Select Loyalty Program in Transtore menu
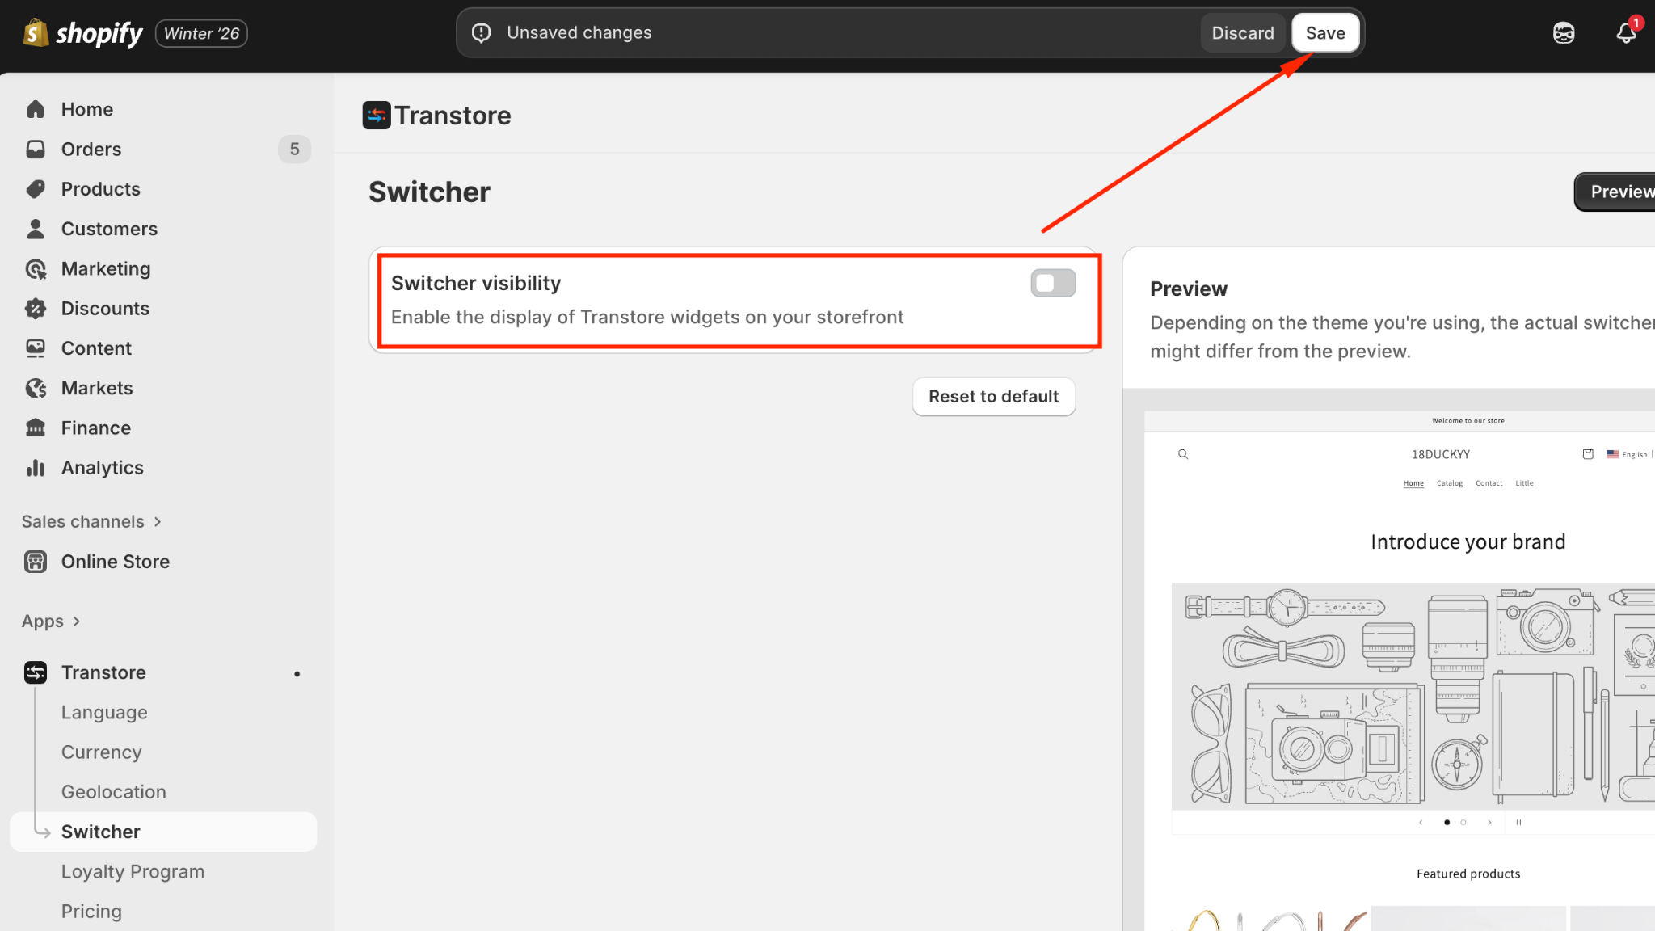 pos(133,872)
